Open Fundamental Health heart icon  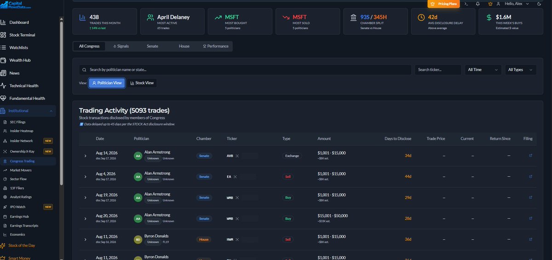point(3,98)
